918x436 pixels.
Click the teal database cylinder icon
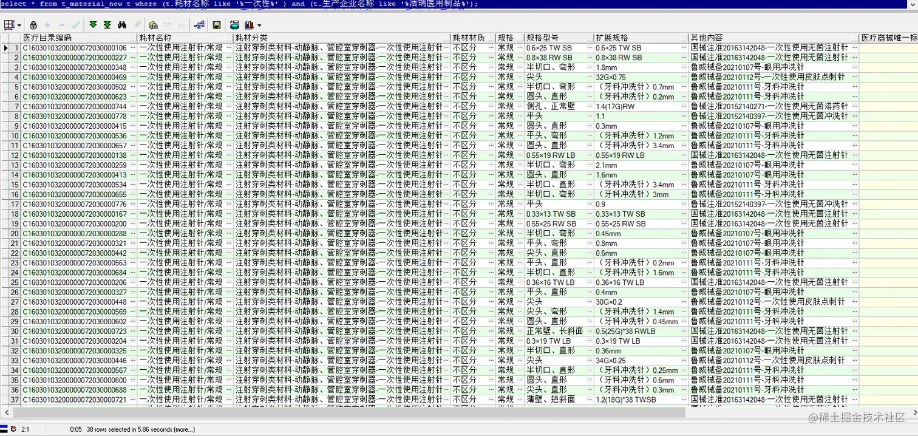[x=234, y=25]
